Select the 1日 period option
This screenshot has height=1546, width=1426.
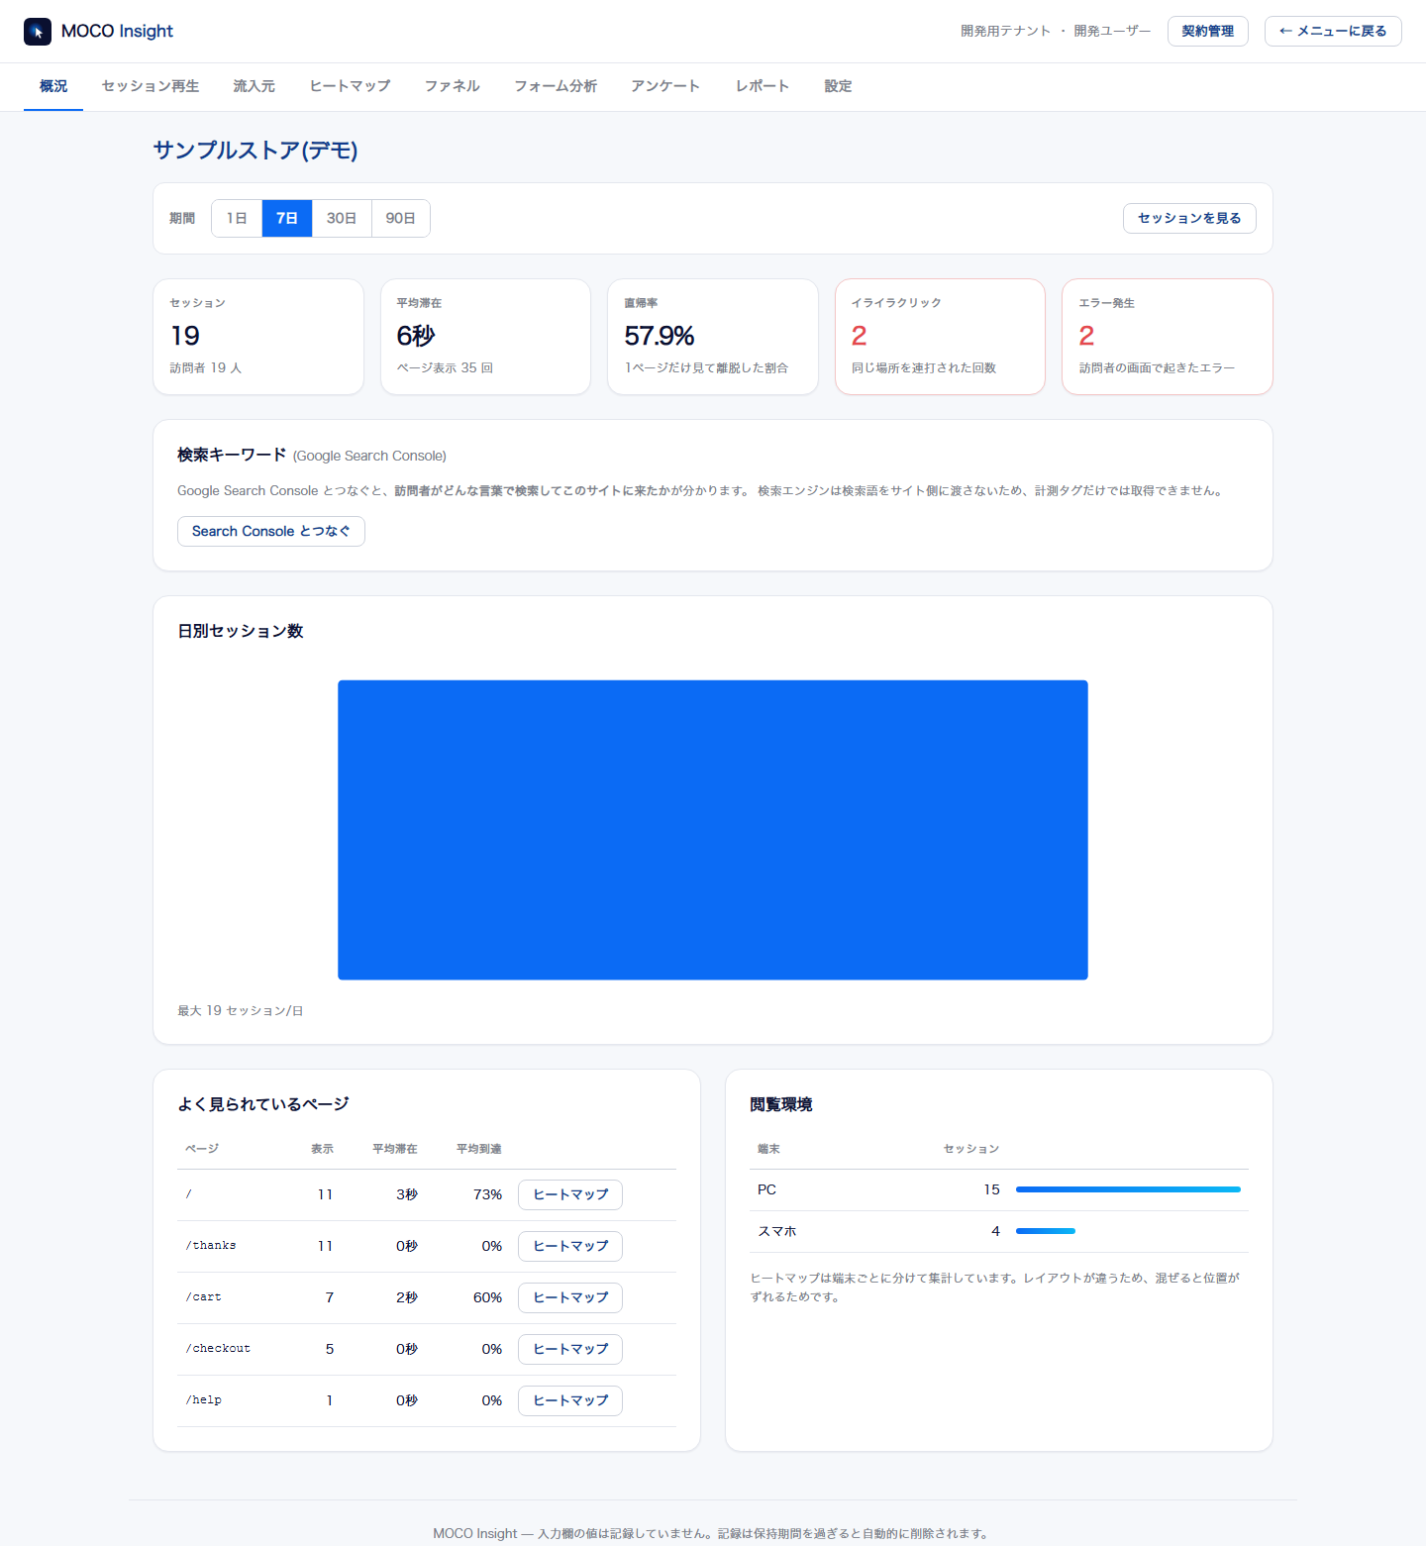(237, 218)
